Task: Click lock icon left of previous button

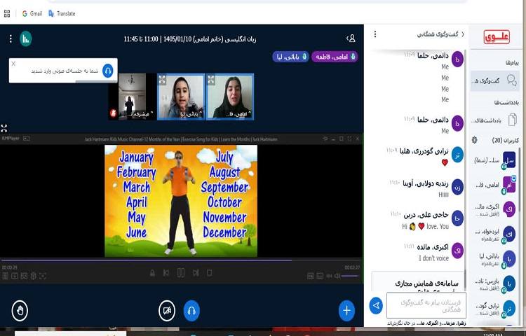Action: (152, 273)
